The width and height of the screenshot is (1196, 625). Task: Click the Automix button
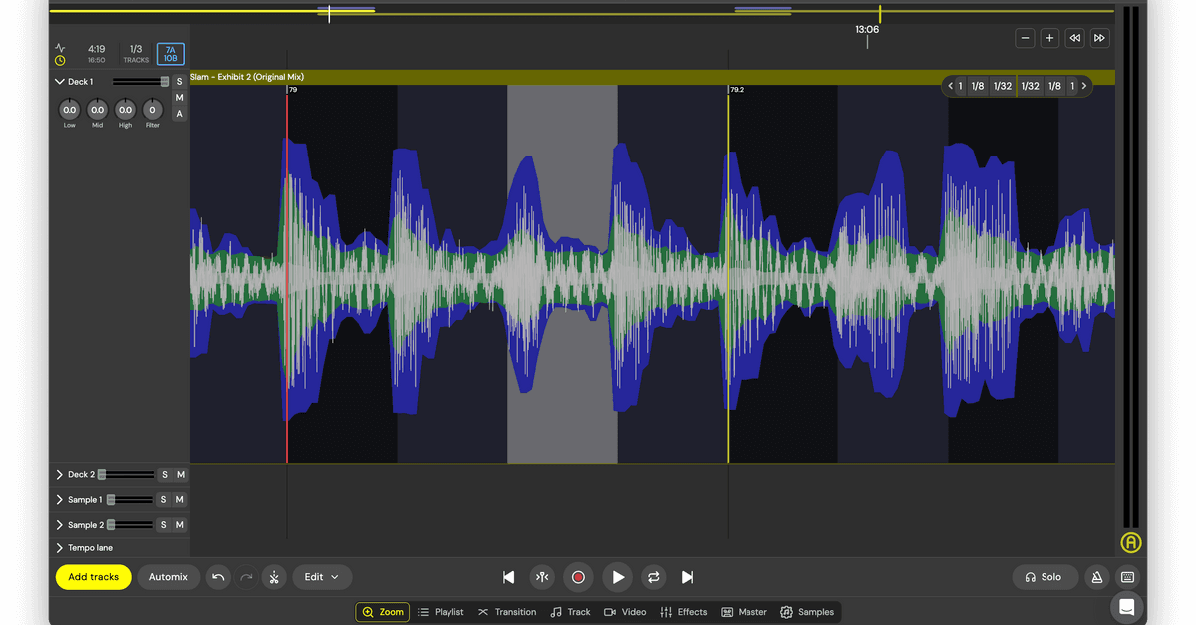[168, 577]
